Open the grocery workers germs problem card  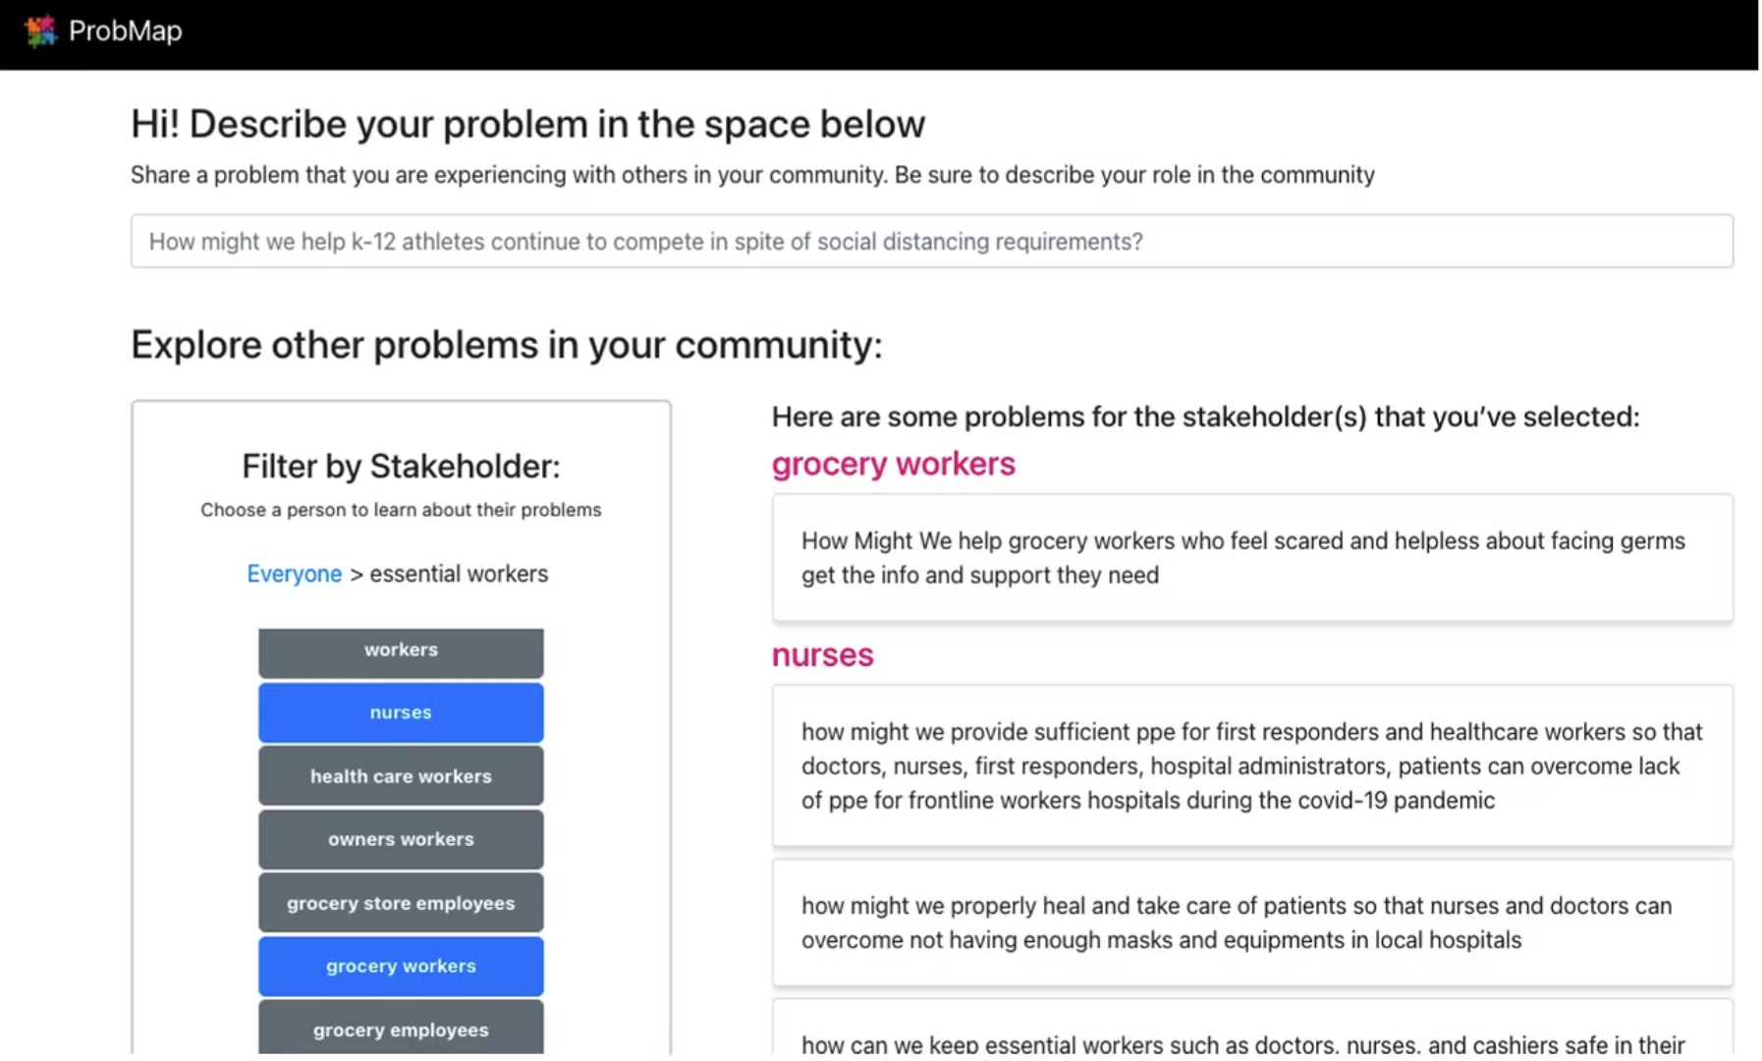[1251, 558]
